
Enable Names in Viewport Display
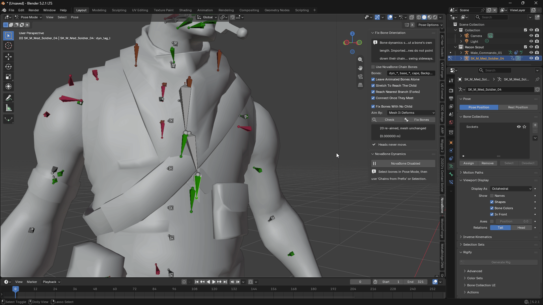(492, 196)
